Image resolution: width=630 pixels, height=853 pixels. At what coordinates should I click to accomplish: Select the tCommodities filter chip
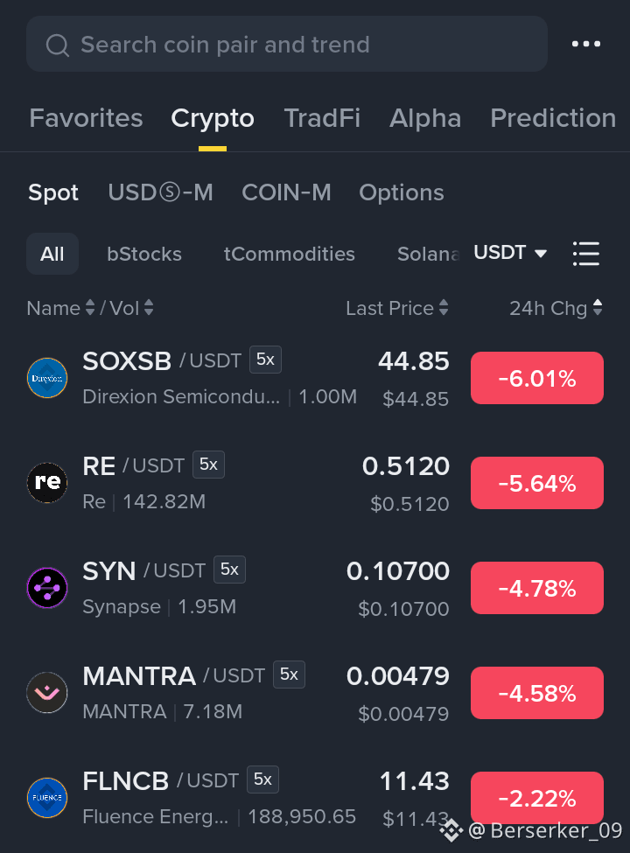coord(290,254)
